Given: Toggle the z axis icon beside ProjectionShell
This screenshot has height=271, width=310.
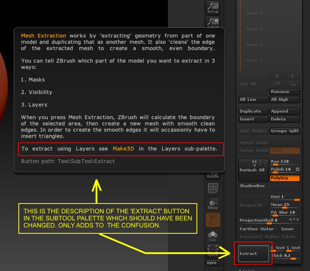Looking at the screenshot, I should (298, 219).
